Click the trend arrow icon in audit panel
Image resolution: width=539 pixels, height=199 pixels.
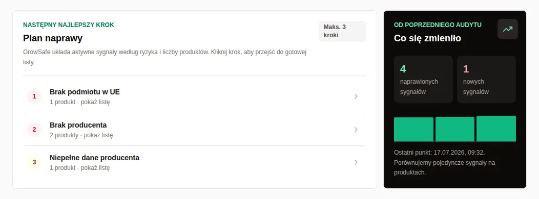click(x=507, y=29)
